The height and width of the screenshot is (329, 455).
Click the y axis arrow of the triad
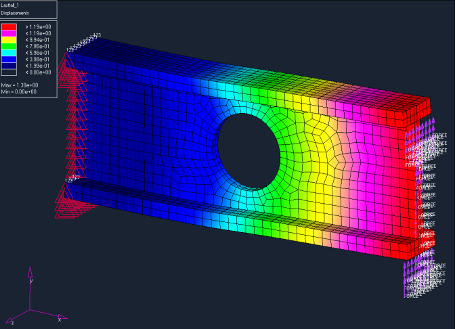coord(30,288)
